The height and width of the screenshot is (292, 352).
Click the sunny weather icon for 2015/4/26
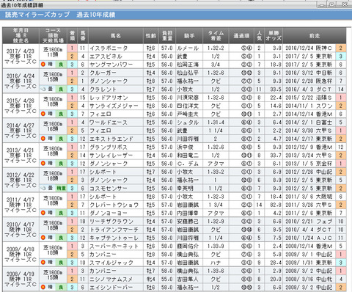pyautogui.click(x=43, y=114)
